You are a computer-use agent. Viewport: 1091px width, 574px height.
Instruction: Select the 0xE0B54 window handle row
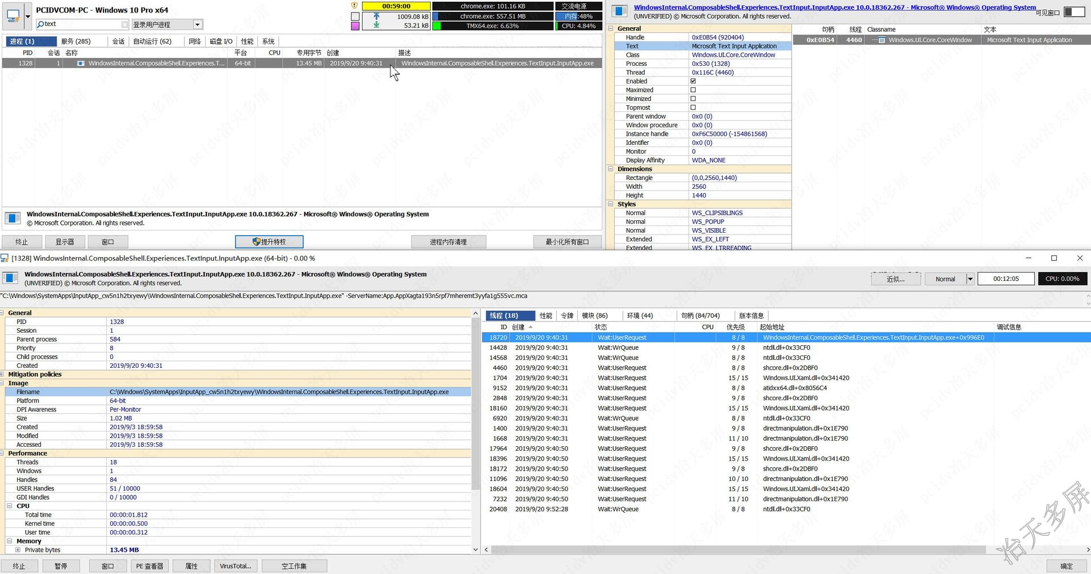(941, 40)
